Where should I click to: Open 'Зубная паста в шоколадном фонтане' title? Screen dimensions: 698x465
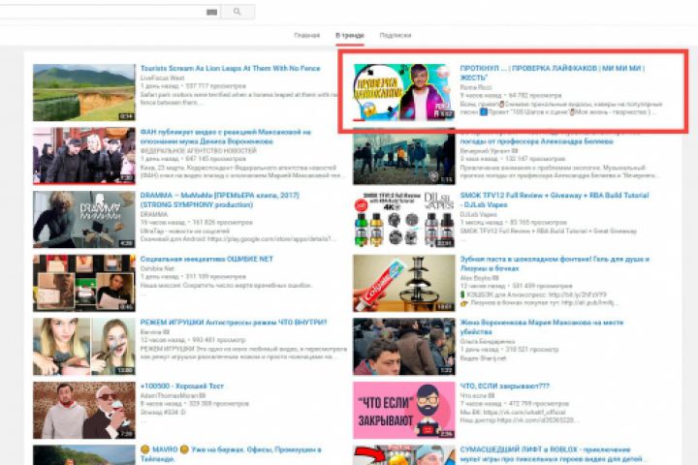[555, 263]
